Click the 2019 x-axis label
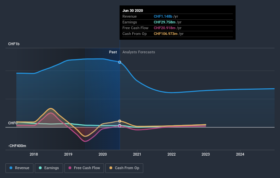This screenshot has width=280, height=178. 68,154
